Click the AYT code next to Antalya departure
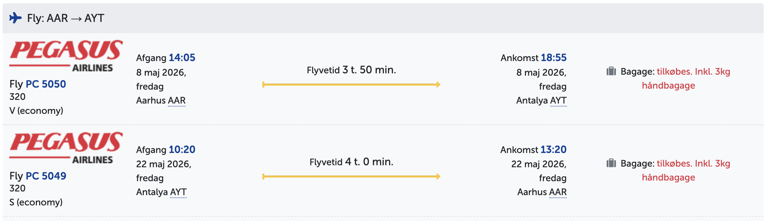This screenshot has height=221, width=771. coord(178,192)
